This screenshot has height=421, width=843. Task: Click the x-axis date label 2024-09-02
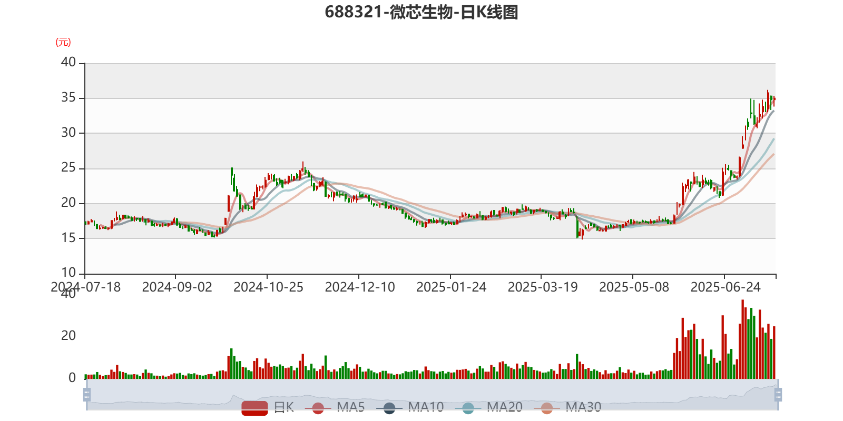click(x=177, y=287)
